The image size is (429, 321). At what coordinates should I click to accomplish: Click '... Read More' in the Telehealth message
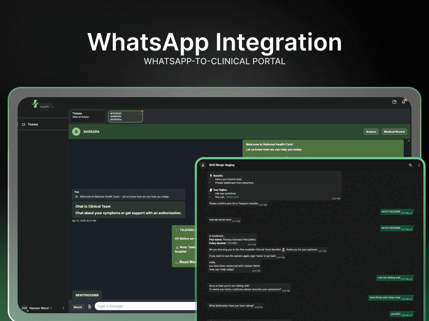[186, 262]
